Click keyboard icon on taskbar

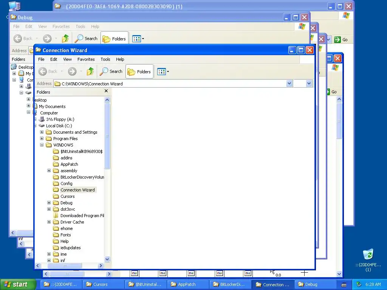[x=344, y=285]
